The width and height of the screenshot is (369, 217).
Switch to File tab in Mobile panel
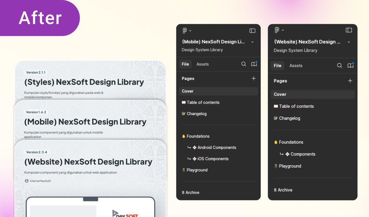185,64
